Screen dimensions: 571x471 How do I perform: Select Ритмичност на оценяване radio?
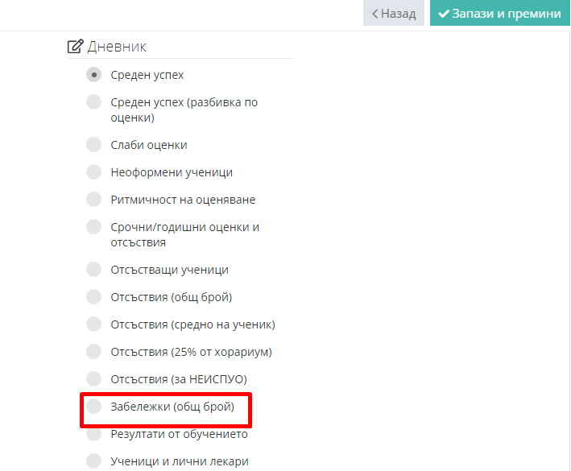tap(93, 199)
